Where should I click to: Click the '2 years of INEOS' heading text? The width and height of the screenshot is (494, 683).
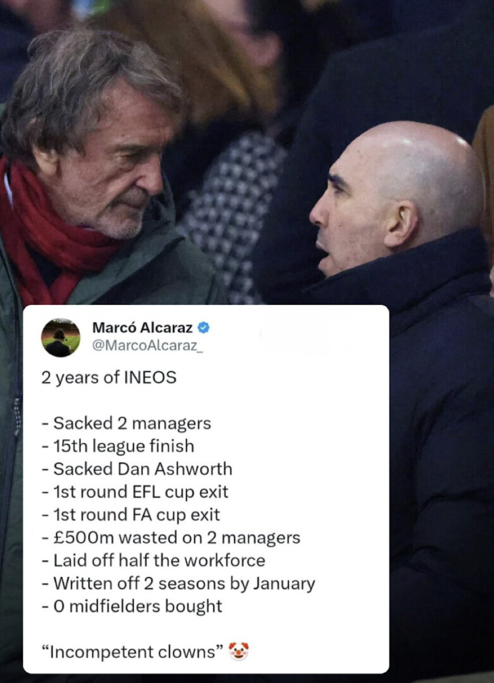click(x=109, y=377)
